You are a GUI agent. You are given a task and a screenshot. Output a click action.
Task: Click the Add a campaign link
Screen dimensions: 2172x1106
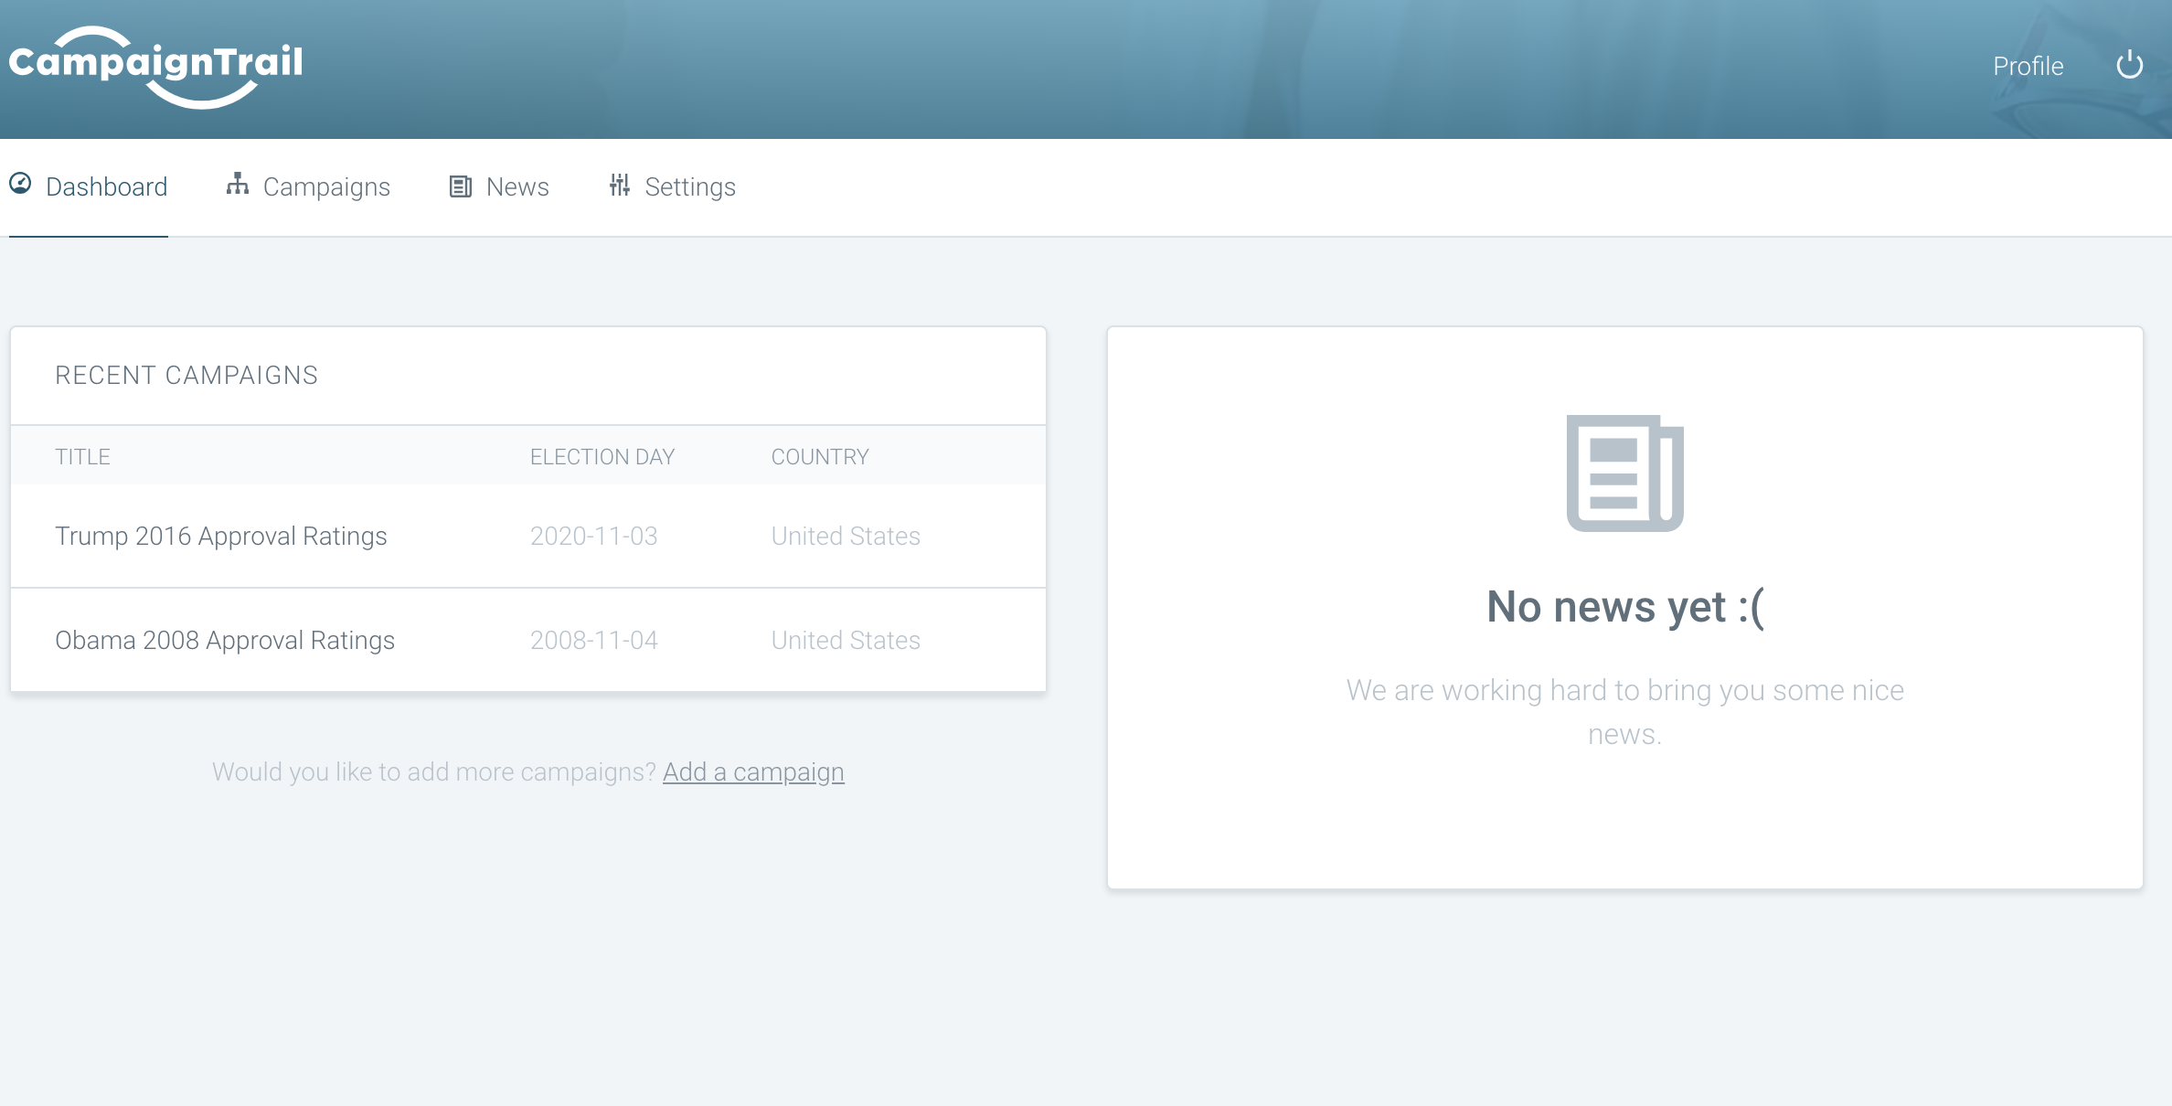[x=752, y=771]
